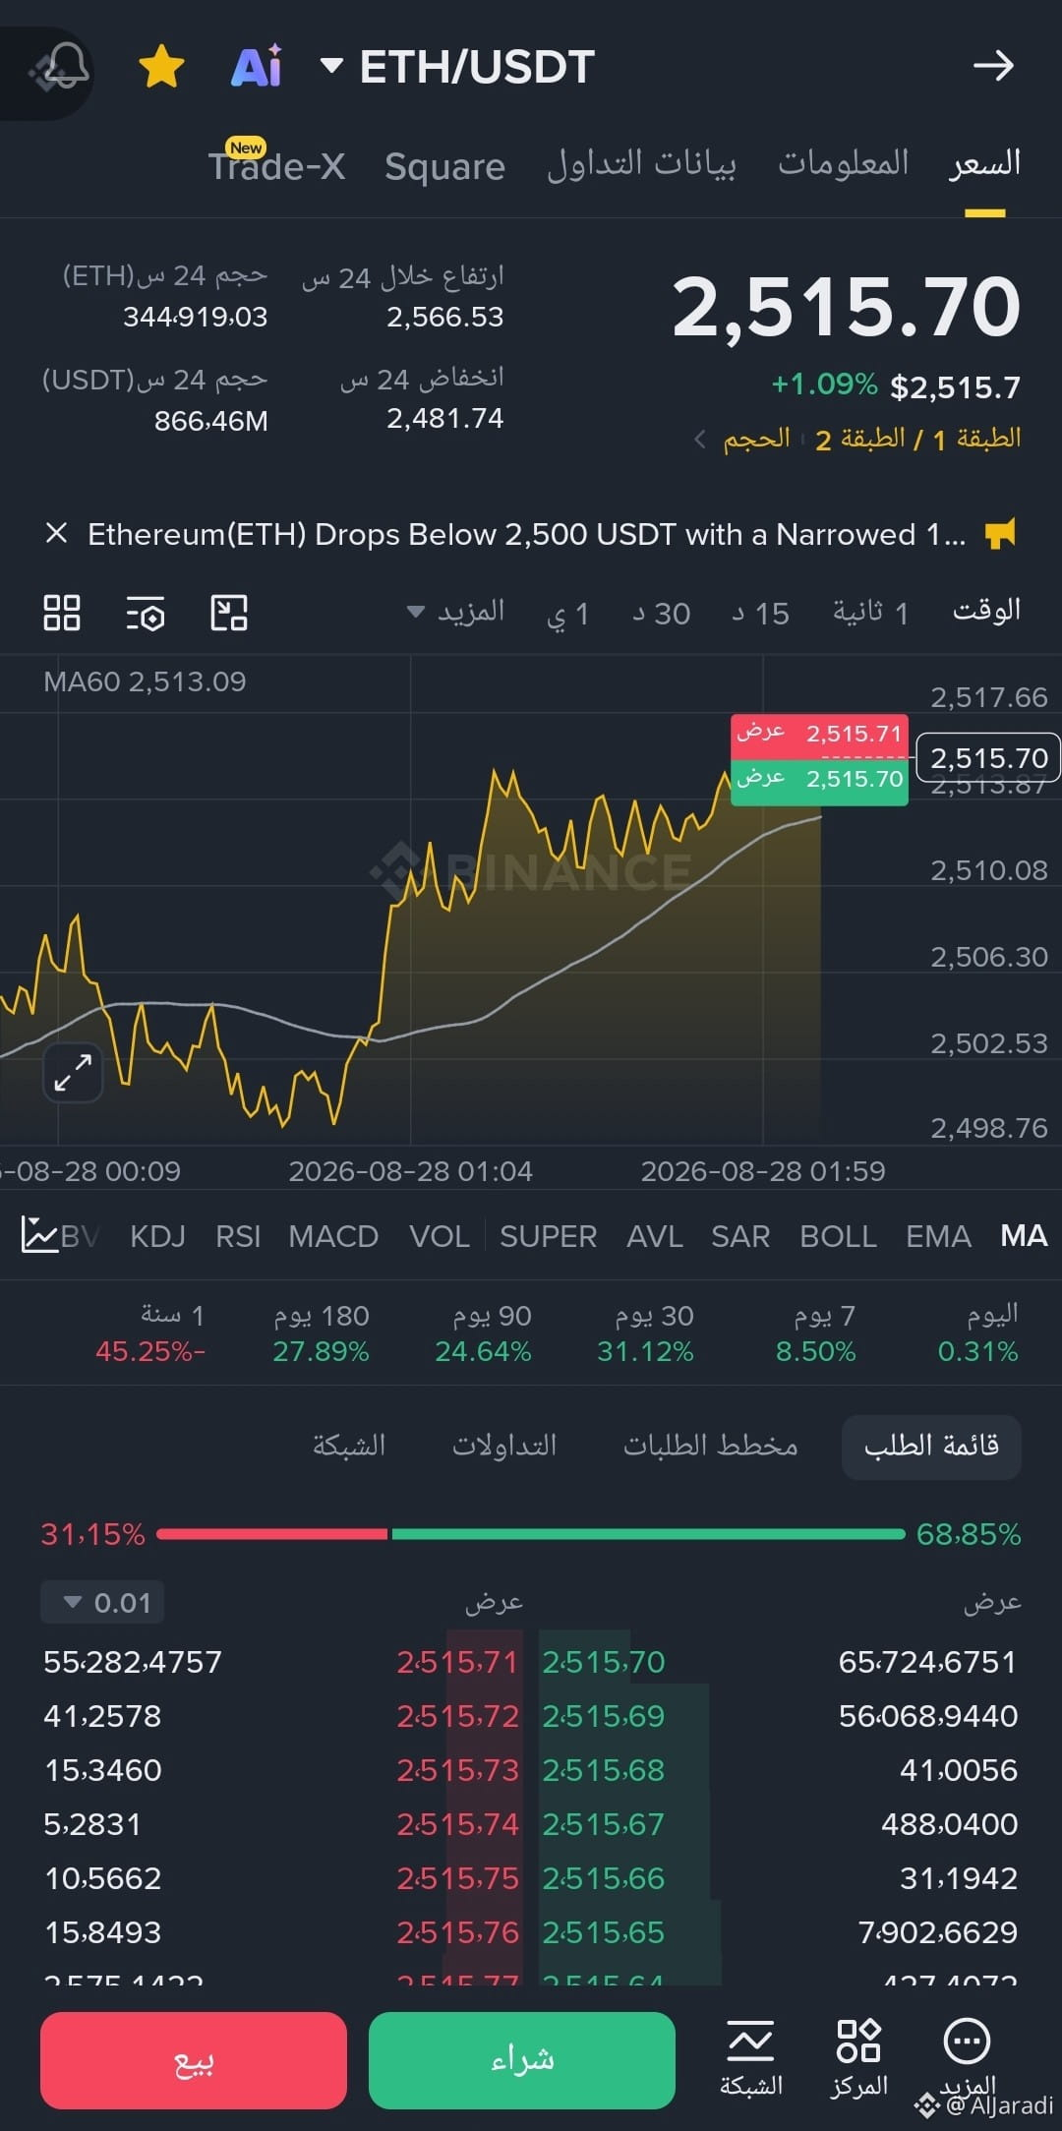
Task: Enable the RSI indicator
Action: tap(238, 1236)
